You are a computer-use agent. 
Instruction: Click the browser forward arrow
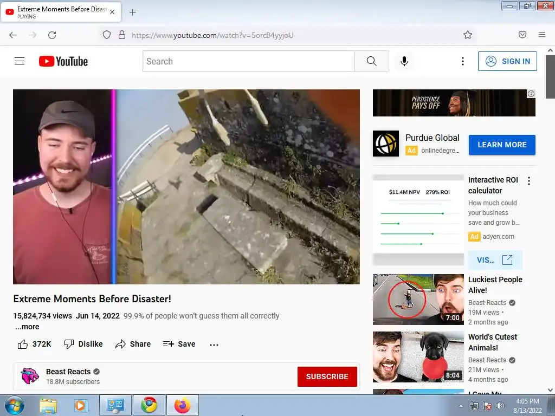coord(33,35)
